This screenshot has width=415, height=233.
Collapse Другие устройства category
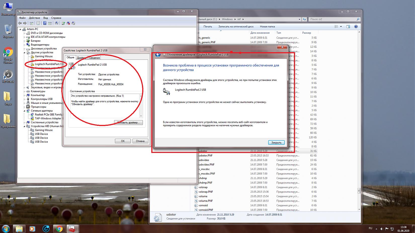[24, 52]
